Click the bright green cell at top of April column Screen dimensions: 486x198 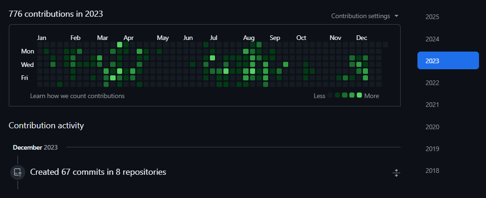click(120, 45)
